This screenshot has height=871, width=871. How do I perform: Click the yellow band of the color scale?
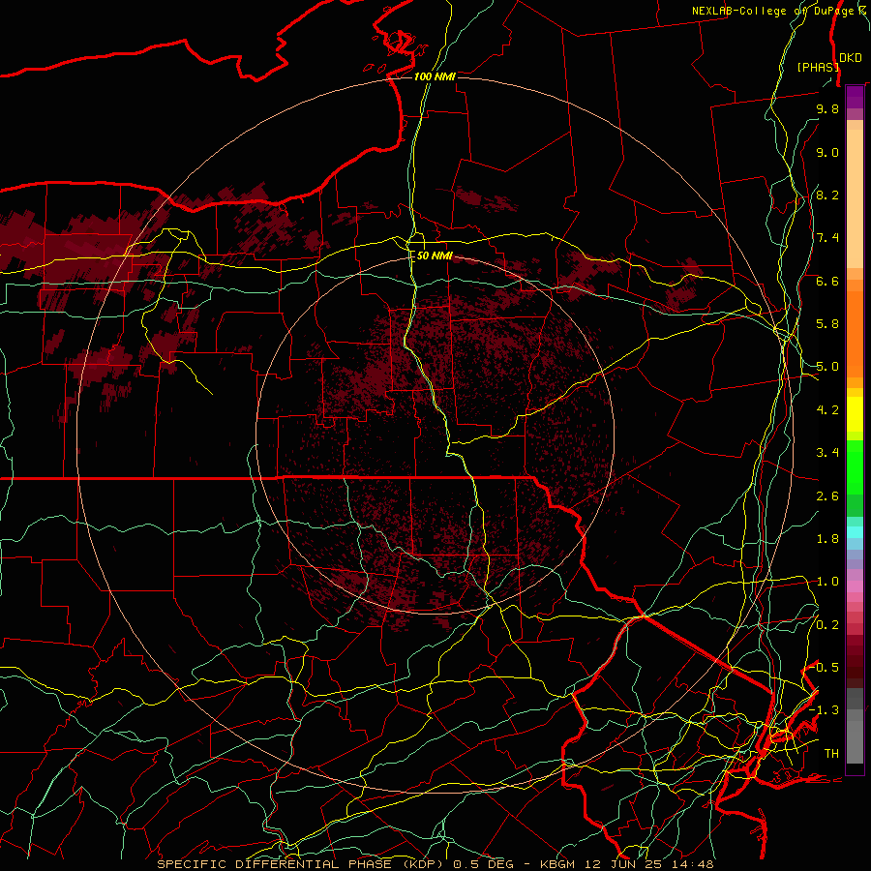(x=855, y=414)
